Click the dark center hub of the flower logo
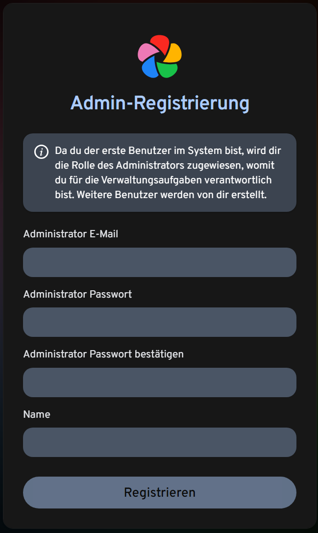This screenshot has height=533, width=318. (x=160, y=58)
